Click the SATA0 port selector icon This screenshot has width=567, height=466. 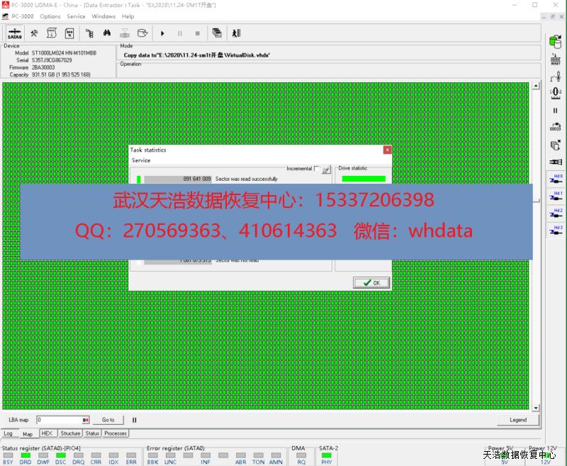[x=14, y=33]
